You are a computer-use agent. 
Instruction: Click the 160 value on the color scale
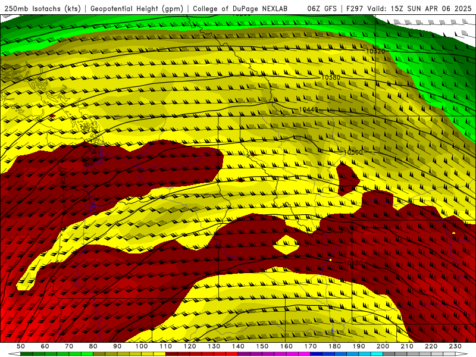pyautogui.click(x=286, y=346)
